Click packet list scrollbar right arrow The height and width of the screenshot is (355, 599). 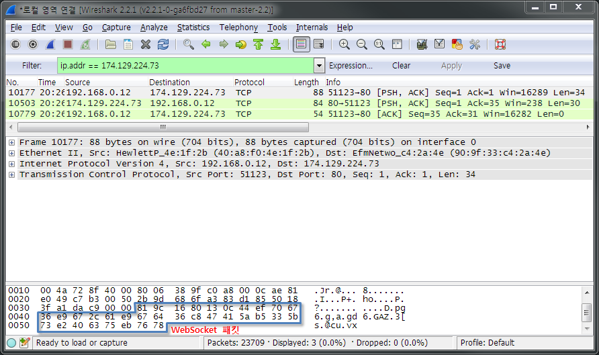coord(588,127)
